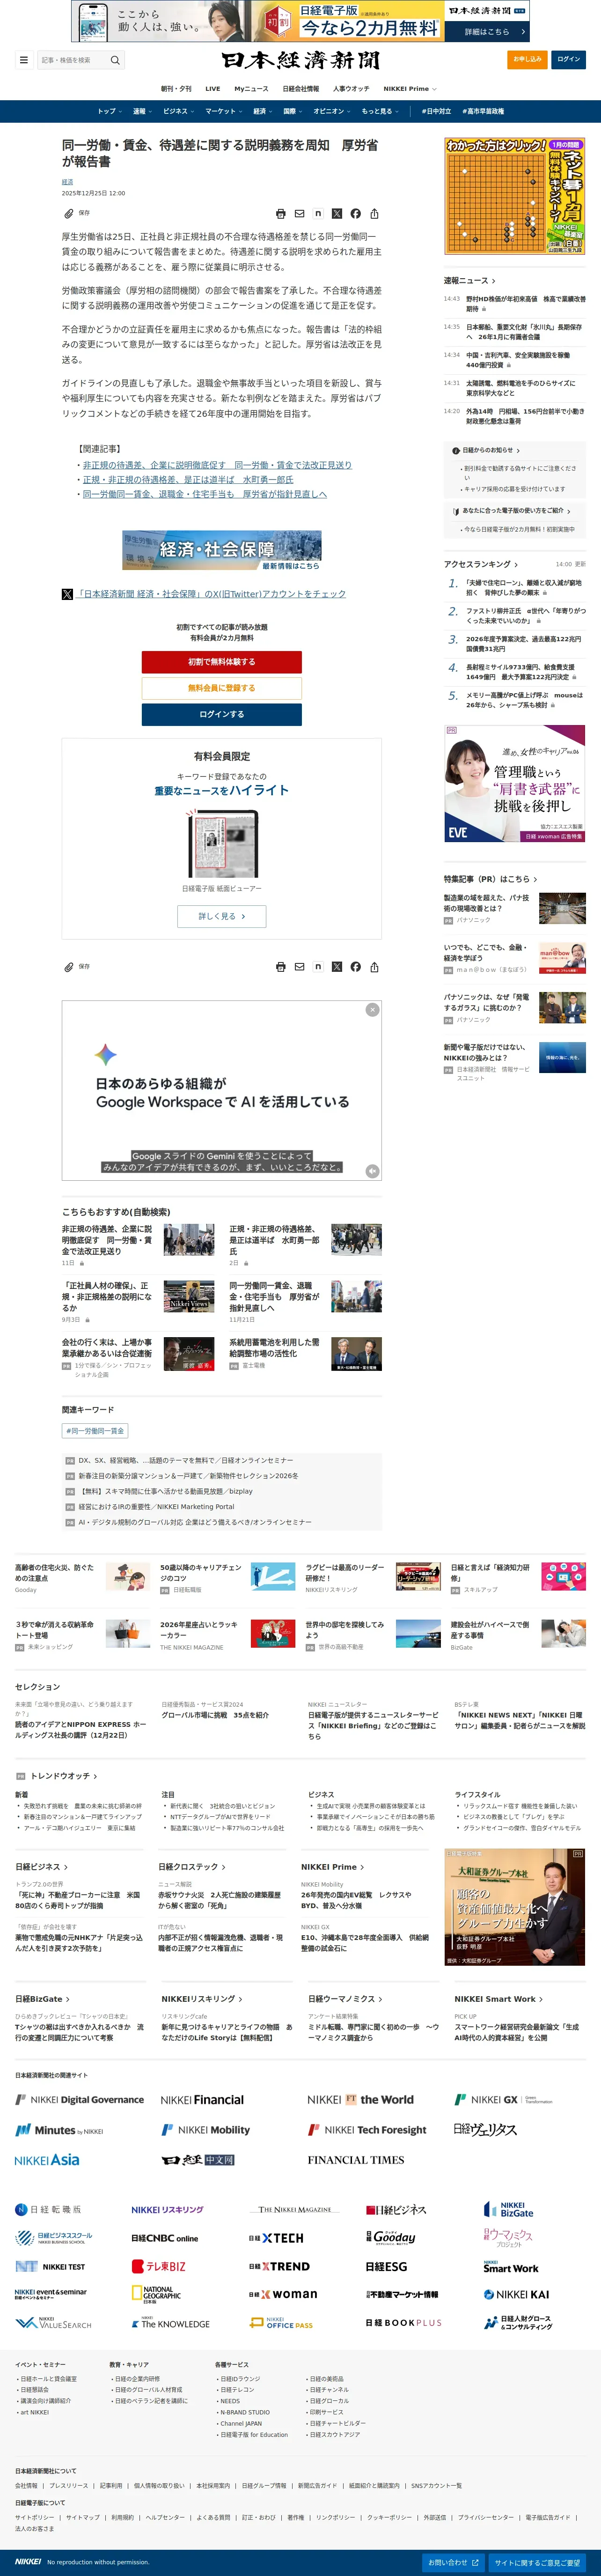Click the 保存 clip icon under the headline
Viewport: 601px width, 2576px height.
(69, 213)
